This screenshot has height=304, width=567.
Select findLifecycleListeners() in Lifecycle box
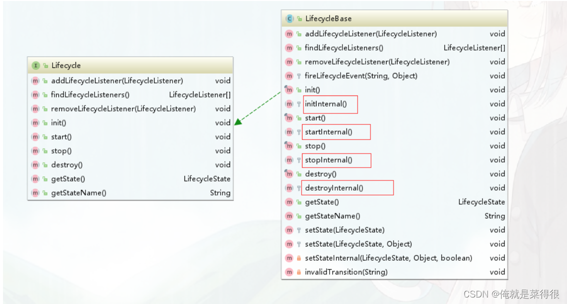[90, 94]
